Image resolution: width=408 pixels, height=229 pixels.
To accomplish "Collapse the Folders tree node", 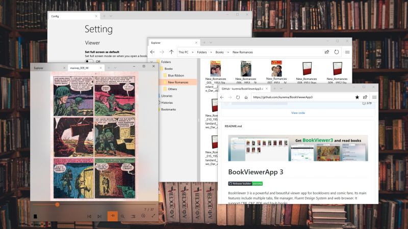I will (152, 62).
